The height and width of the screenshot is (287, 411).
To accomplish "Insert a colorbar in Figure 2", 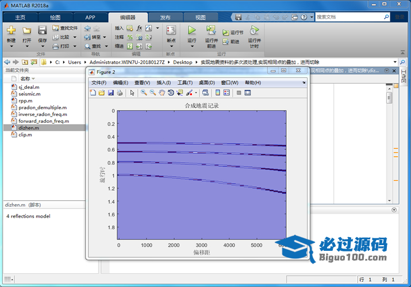I will pos(217,92).
